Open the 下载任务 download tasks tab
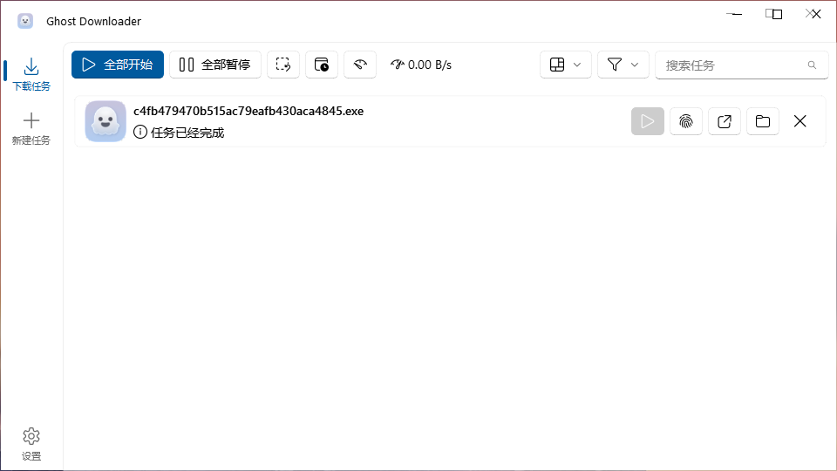Screen dimensions: 837x471 (x=31, y=74)
